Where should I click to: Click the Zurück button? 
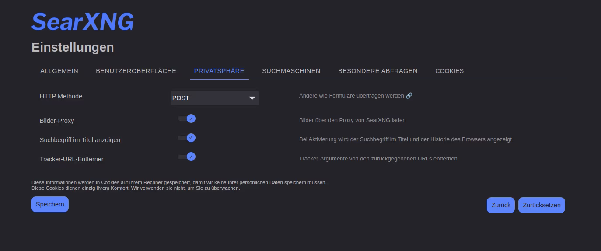(500, 205)
